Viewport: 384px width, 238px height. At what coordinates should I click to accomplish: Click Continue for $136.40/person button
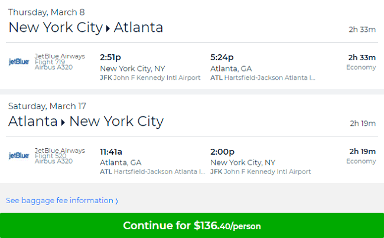192,226
